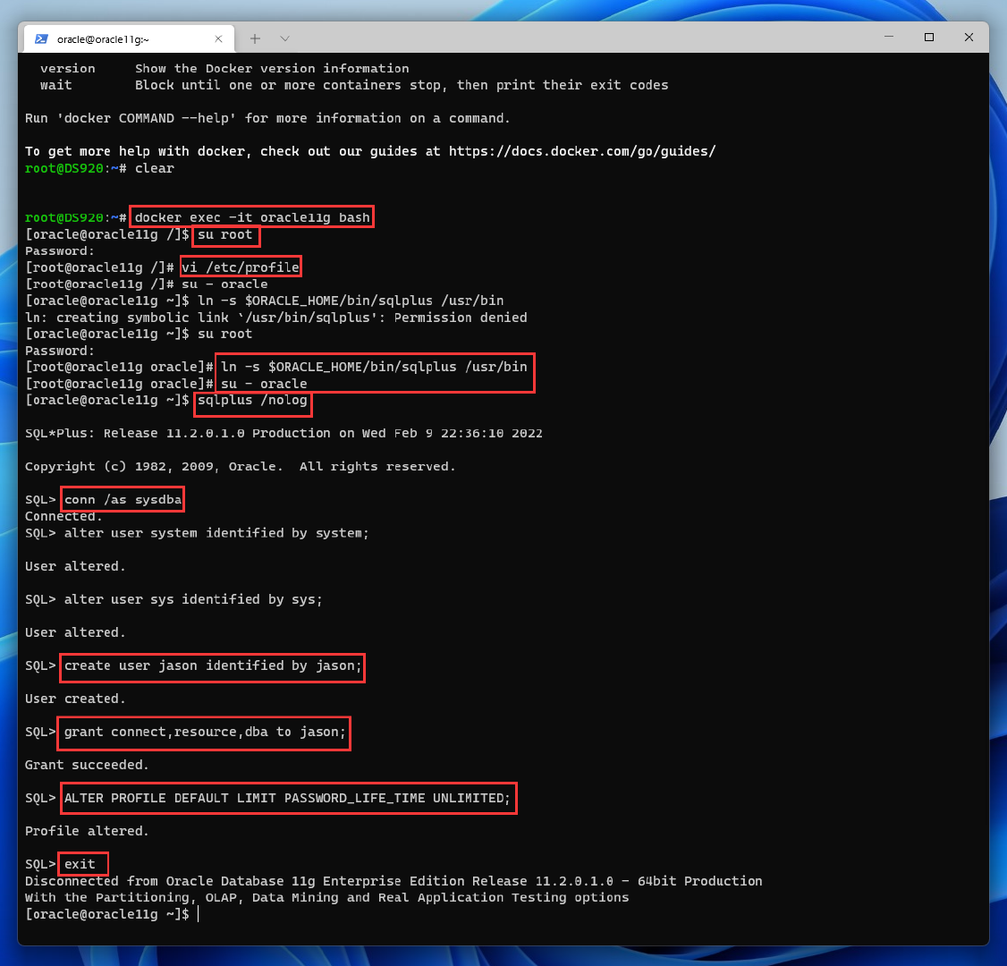
Task: Click the PowerShell icon on the terminal tab
Action: point(41,38)
